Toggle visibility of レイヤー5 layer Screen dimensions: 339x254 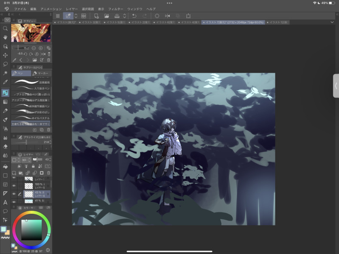tap(14, 186)
